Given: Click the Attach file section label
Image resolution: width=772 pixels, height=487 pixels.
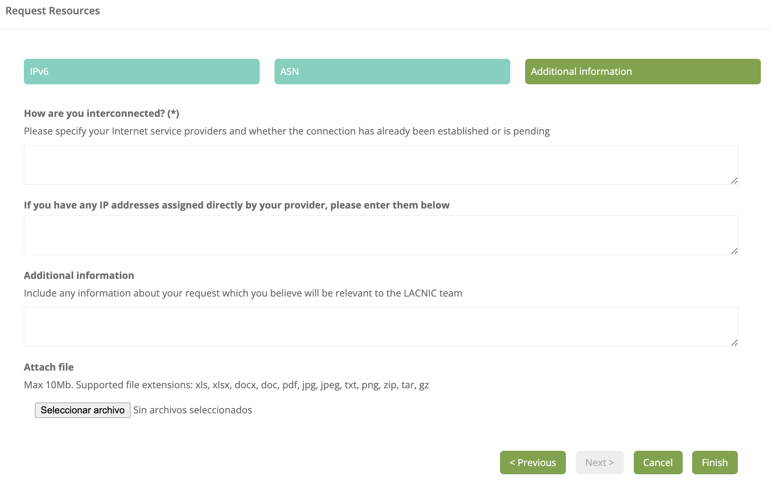Looking at the screenshot, I should 49,367.
